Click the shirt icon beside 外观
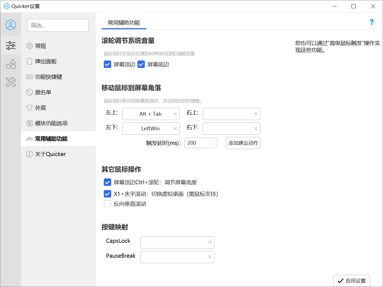The image size is (383, 287). tap(30, 108)
